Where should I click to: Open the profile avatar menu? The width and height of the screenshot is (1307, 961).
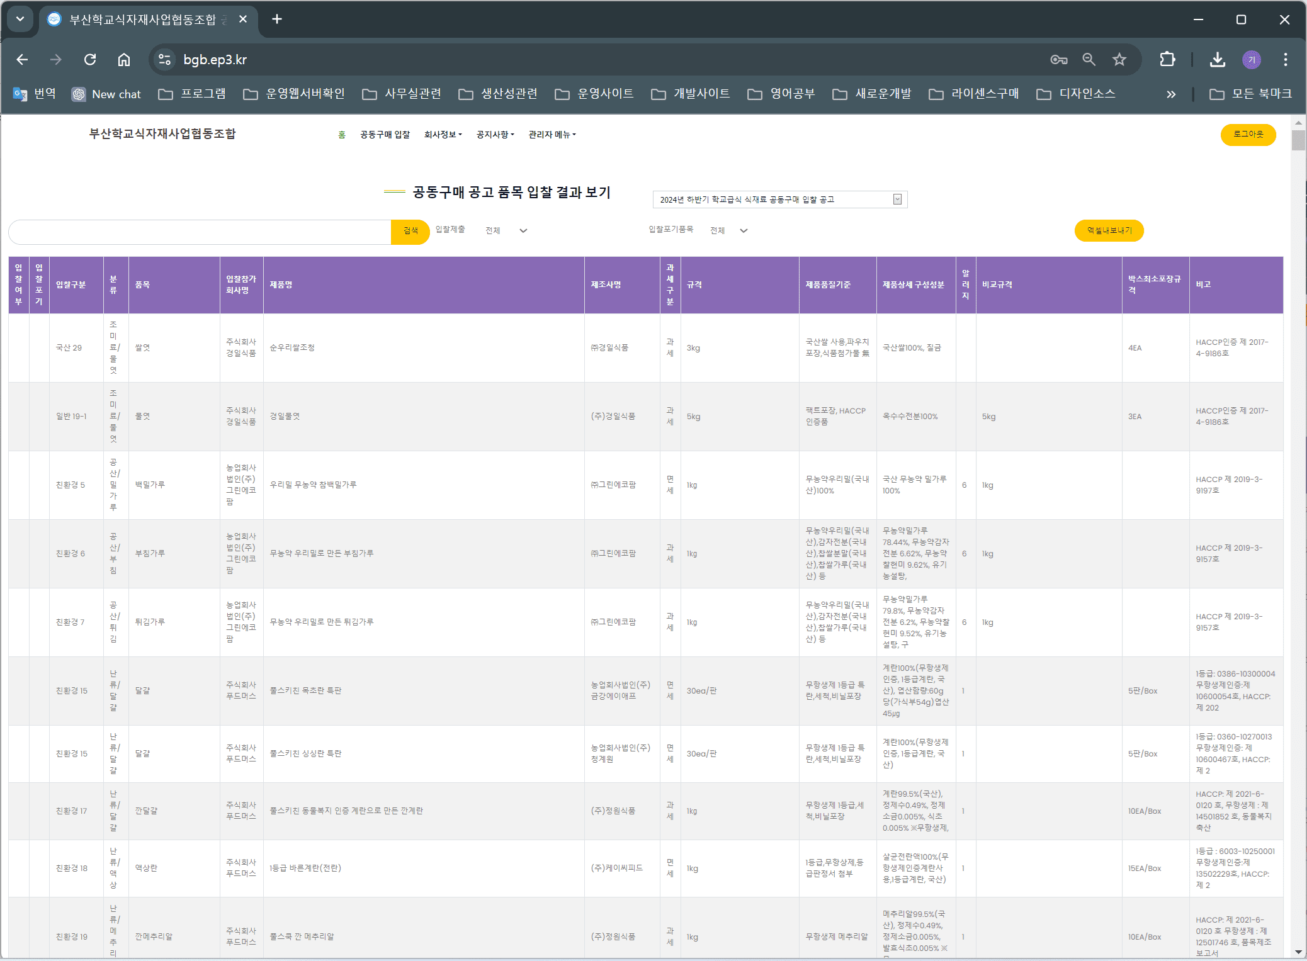(x=1252, y=60)
